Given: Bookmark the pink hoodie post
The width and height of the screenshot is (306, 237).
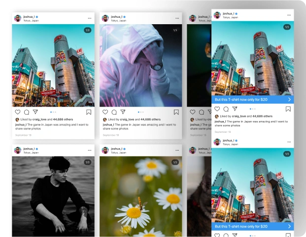Looking at the screenshot, I should [176, 112].
